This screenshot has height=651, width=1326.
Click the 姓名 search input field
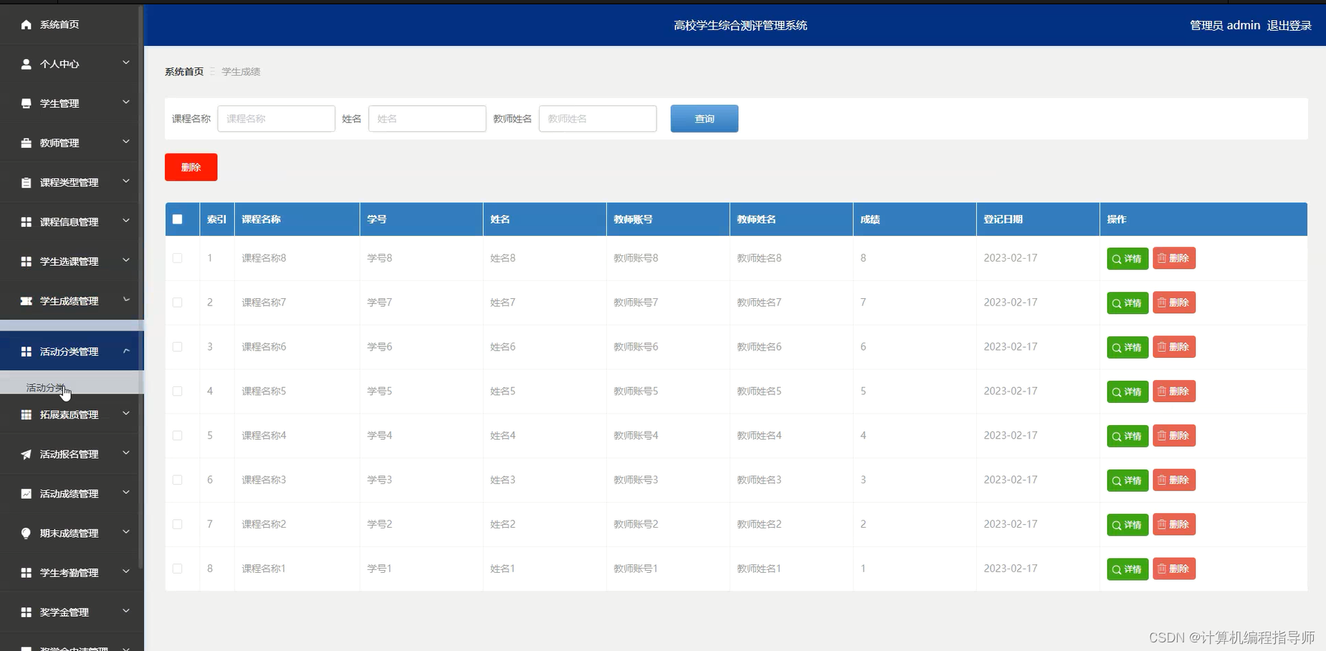click(427, 119)
